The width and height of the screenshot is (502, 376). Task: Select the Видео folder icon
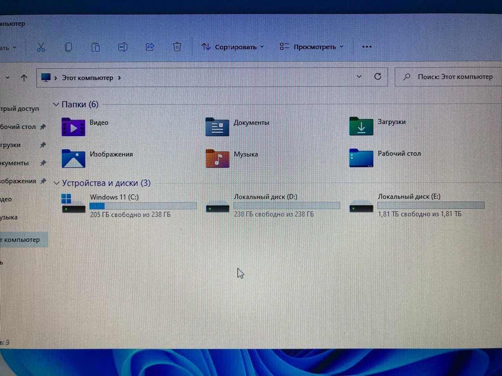tap(73, 127)
